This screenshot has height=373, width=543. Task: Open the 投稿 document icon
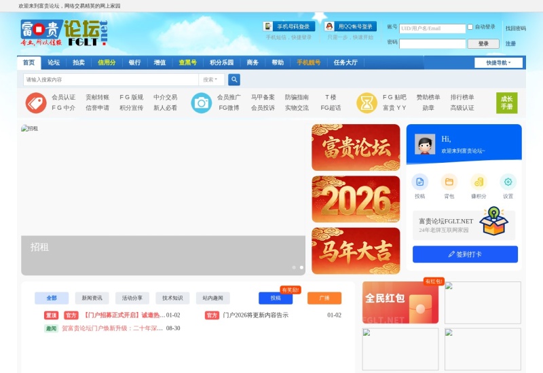click(419, 182)
